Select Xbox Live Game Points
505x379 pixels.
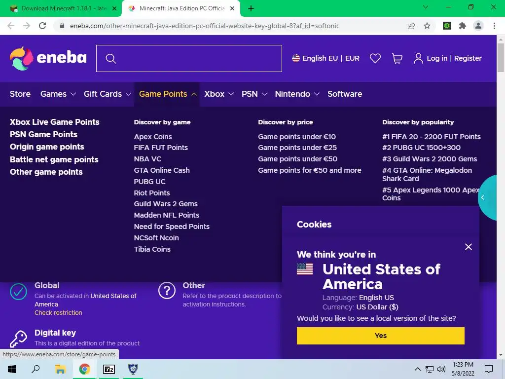pos(54,122)
